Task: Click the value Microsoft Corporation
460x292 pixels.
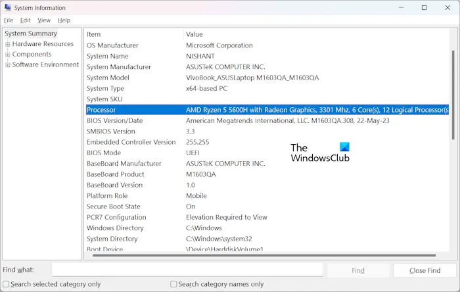Action: click(219, 45)
